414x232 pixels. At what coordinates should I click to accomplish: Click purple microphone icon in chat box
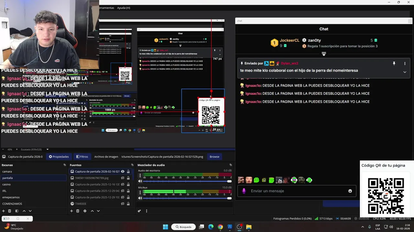click(244, 191)
